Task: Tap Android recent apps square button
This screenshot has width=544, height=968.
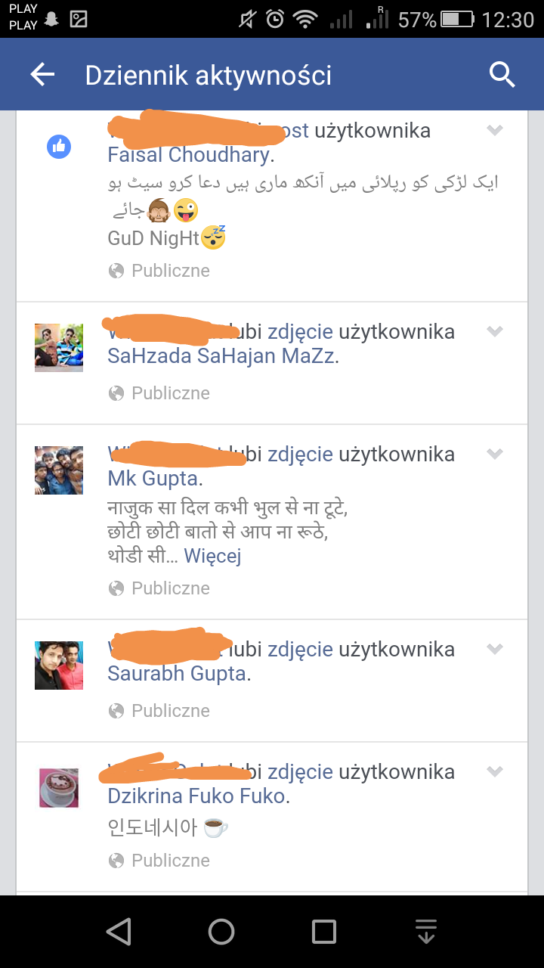Action: pyautogui.click(x=324, y=932)
